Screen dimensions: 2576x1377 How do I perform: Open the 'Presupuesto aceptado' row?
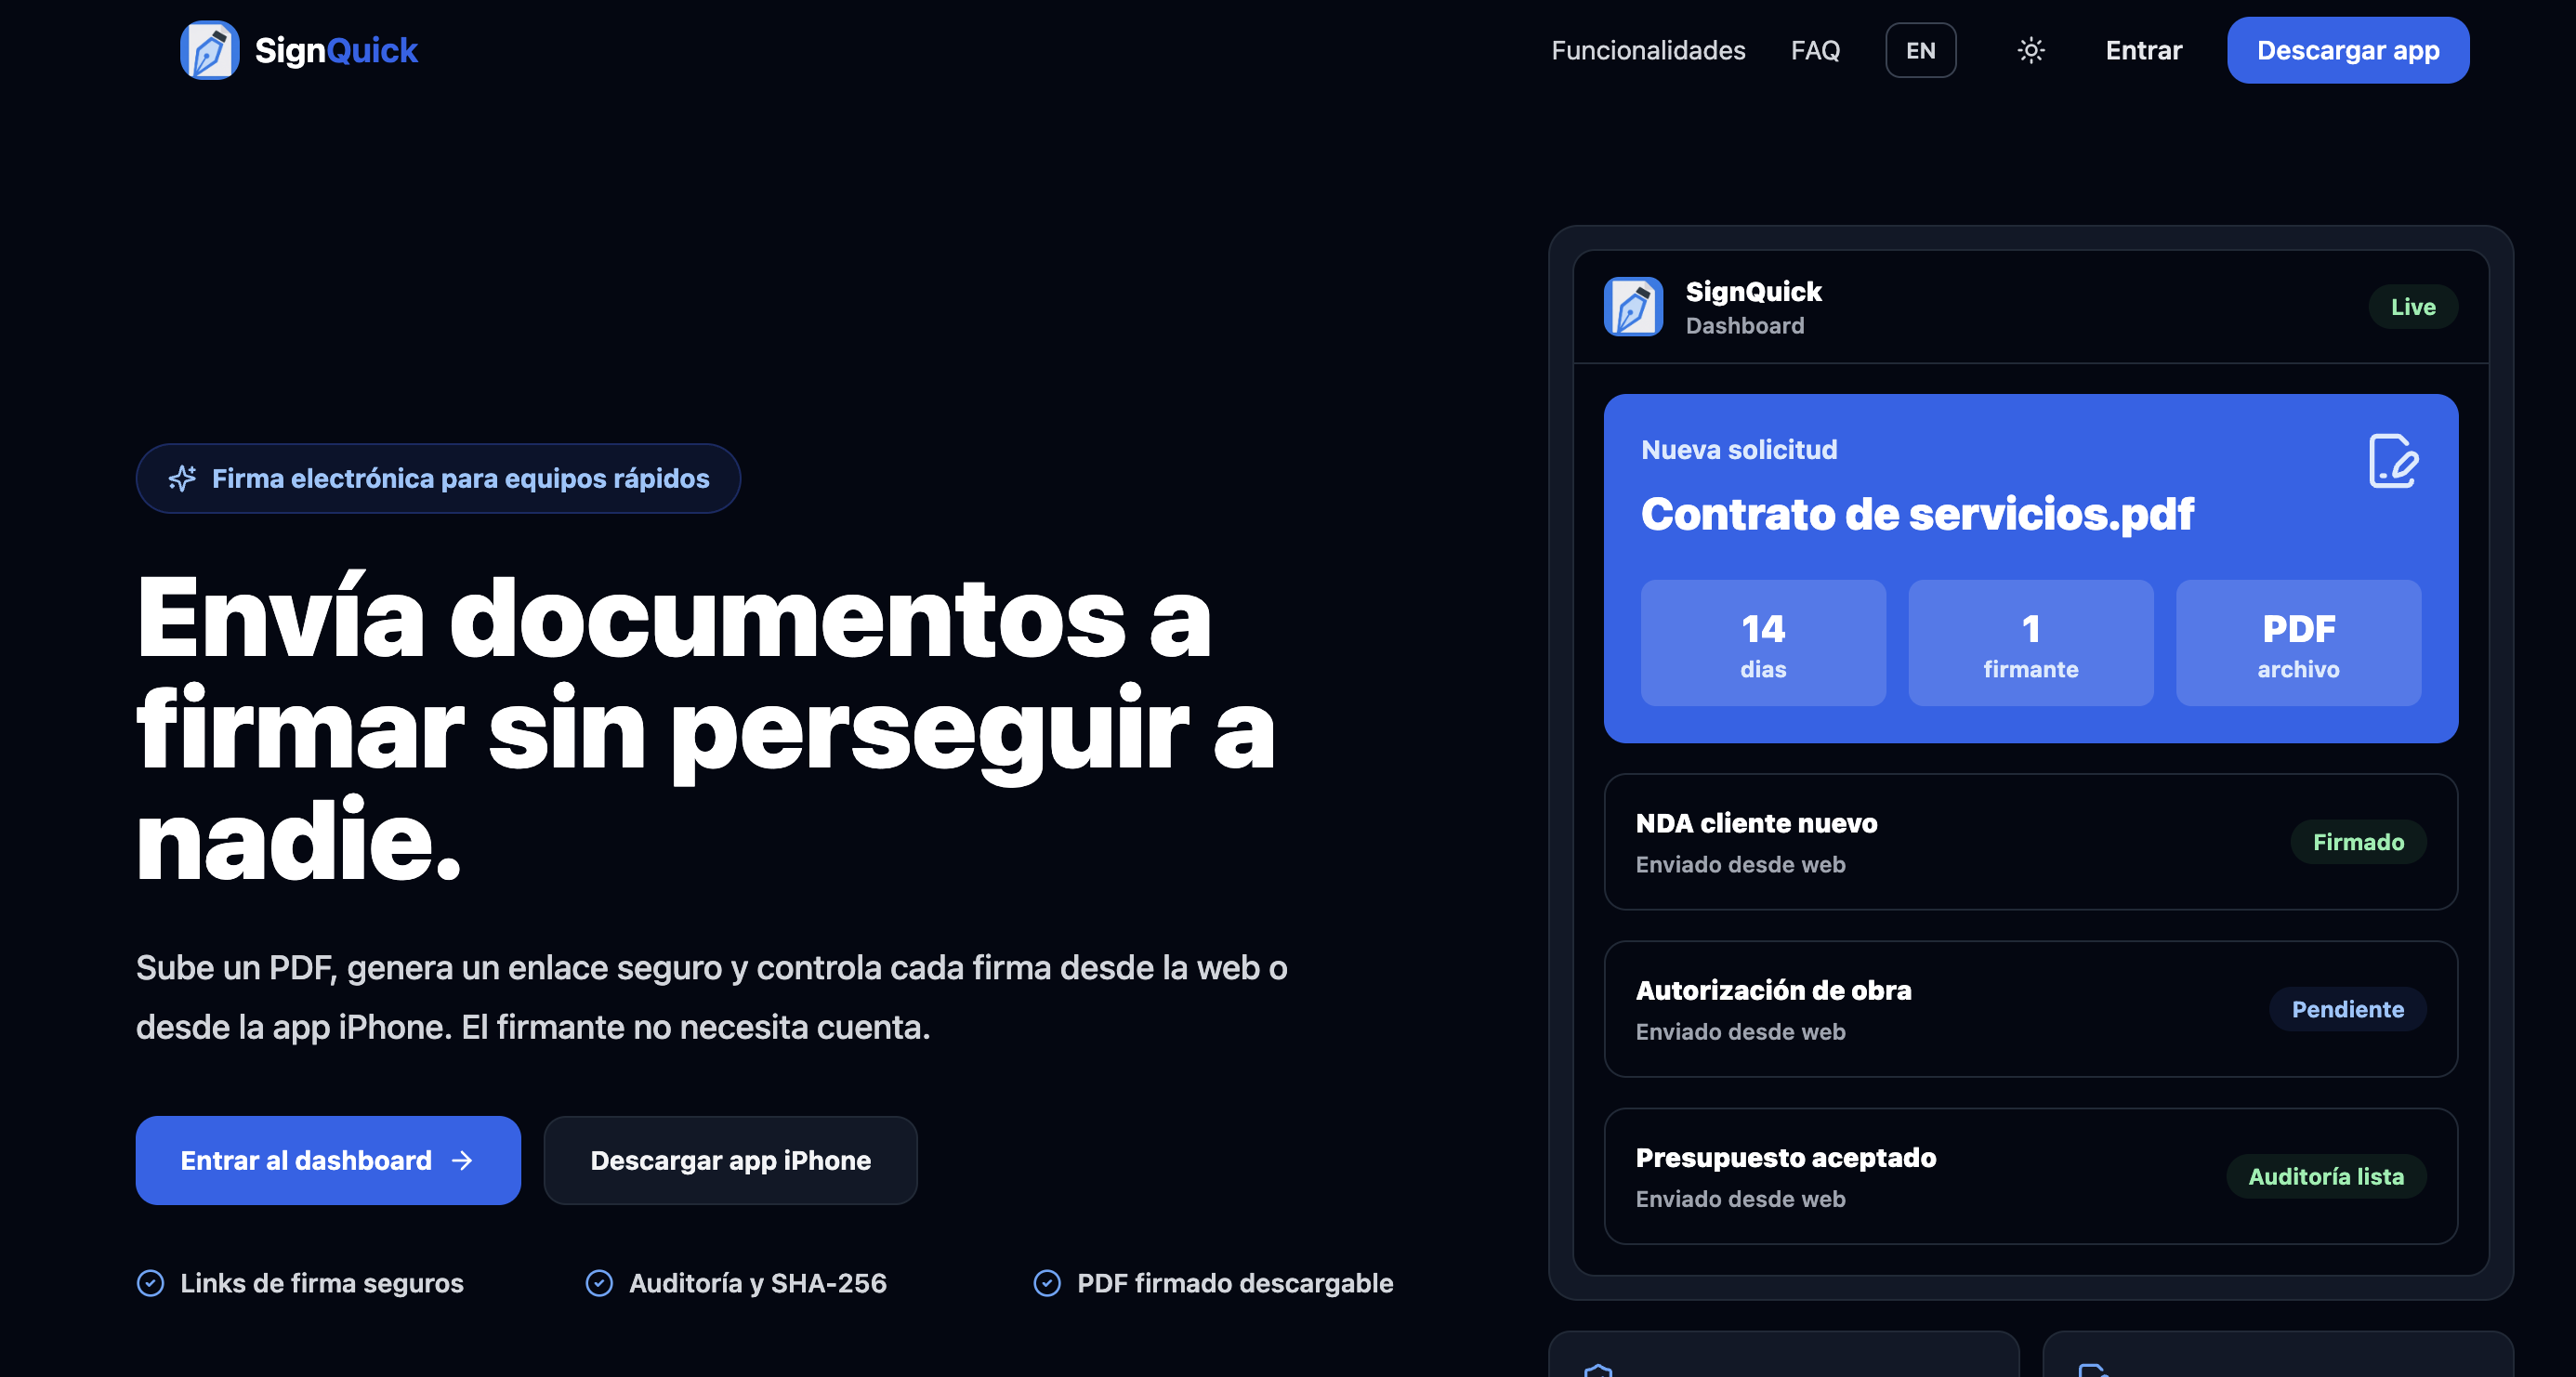click(2031, 1176)
